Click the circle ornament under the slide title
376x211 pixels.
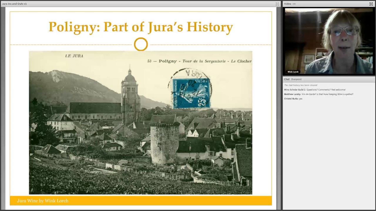coord(141,45)
